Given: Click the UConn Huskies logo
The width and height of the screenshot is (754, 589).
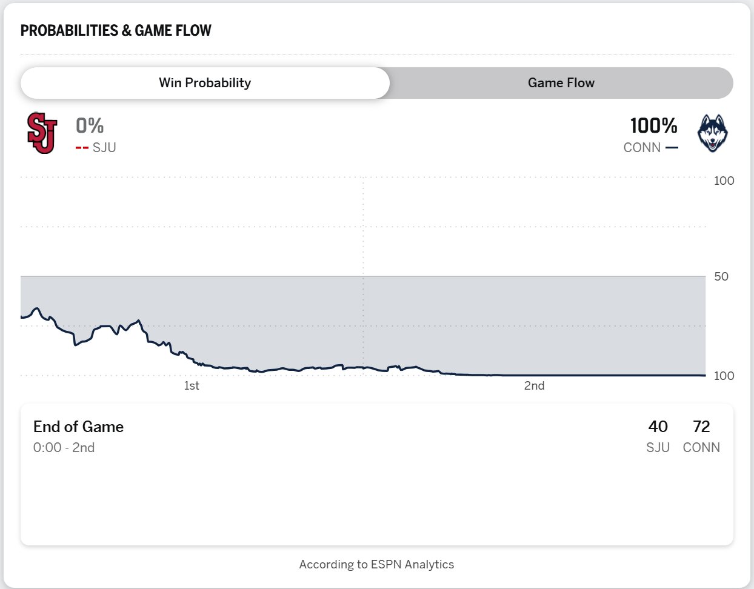Looking at the screenshot, I should coord(712,133).
